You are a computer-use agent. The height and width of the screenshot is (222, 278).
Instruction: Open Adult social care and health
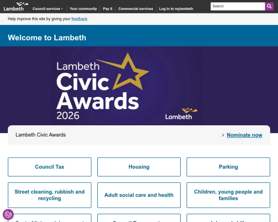click(139, 195)
